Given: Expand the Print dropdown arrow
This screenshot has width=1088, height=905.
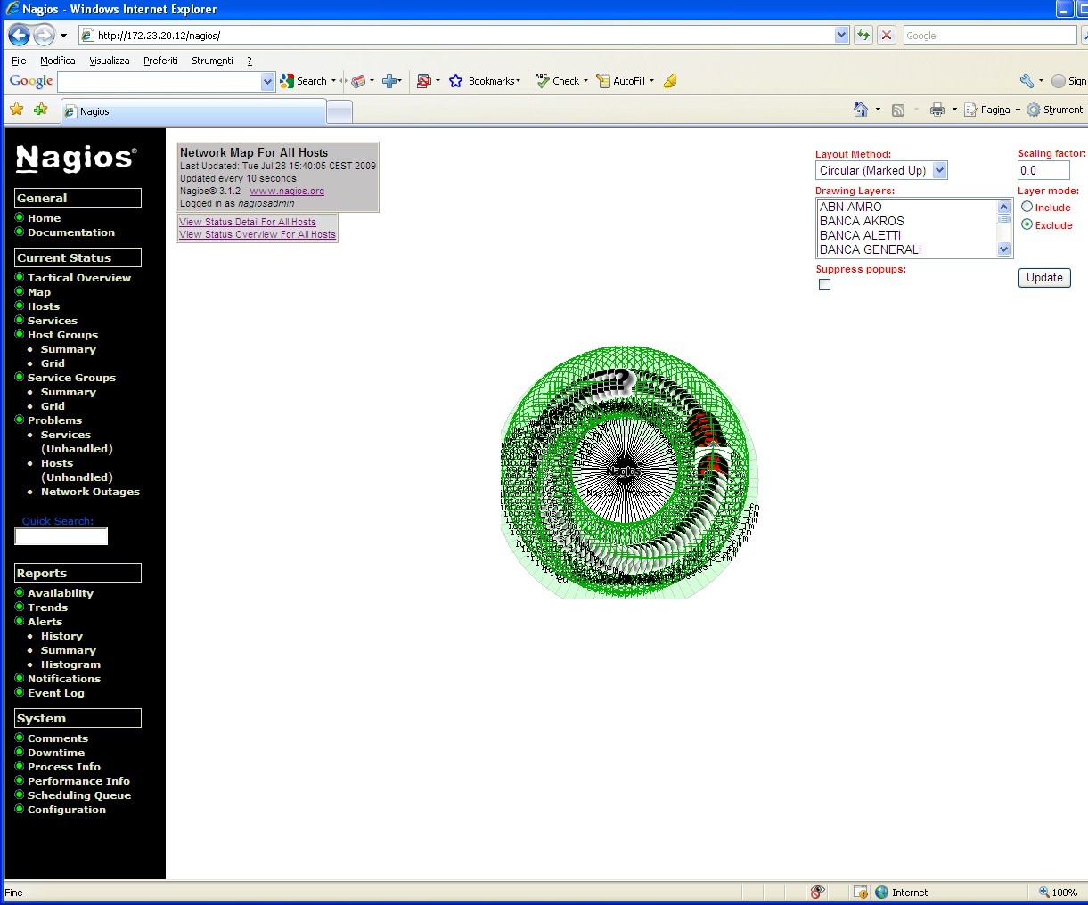Looking at the screenshot, I should (x=954, y=110).
